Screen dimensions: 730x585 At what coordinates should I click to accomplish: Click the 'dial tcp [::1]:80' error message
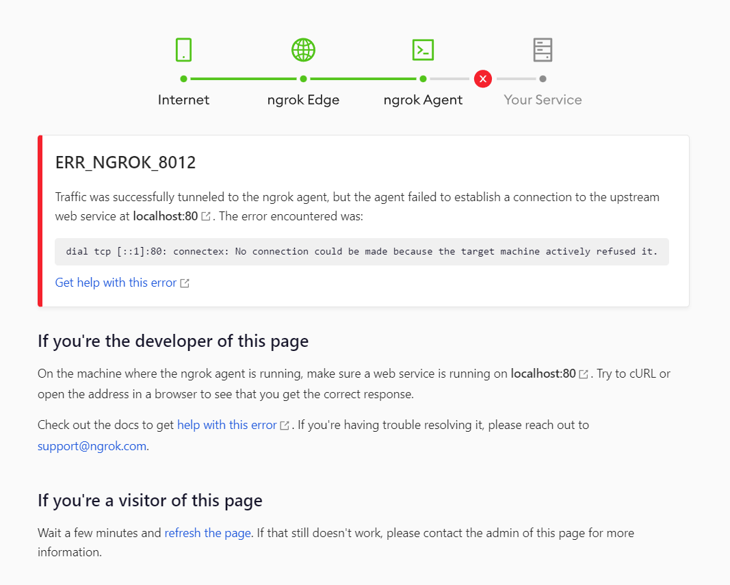tap(362, 252)
